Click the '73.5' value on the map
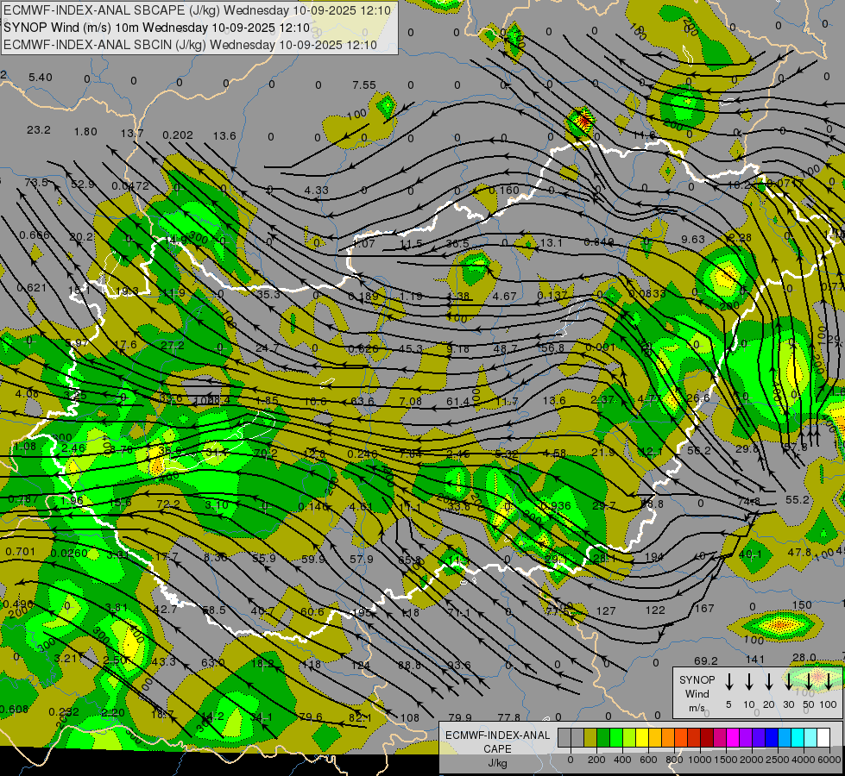845x776 pixels. (36, 183)
